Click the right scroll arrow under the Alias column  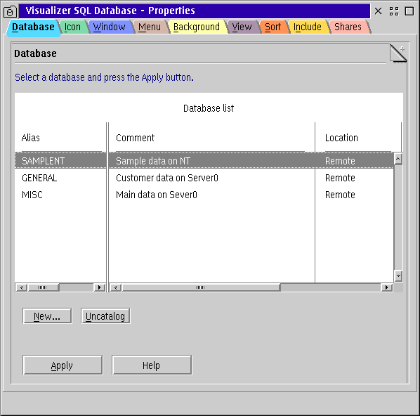click(x=99, y=287)
